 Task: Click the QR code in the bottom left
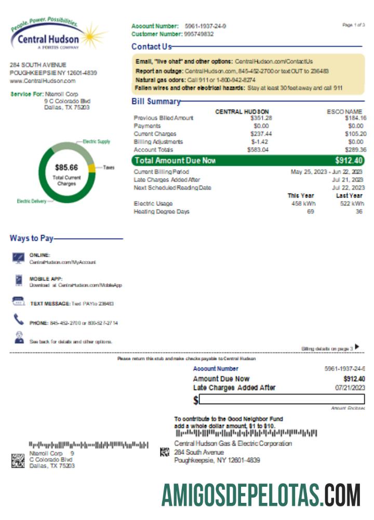(x=18, y=460)
